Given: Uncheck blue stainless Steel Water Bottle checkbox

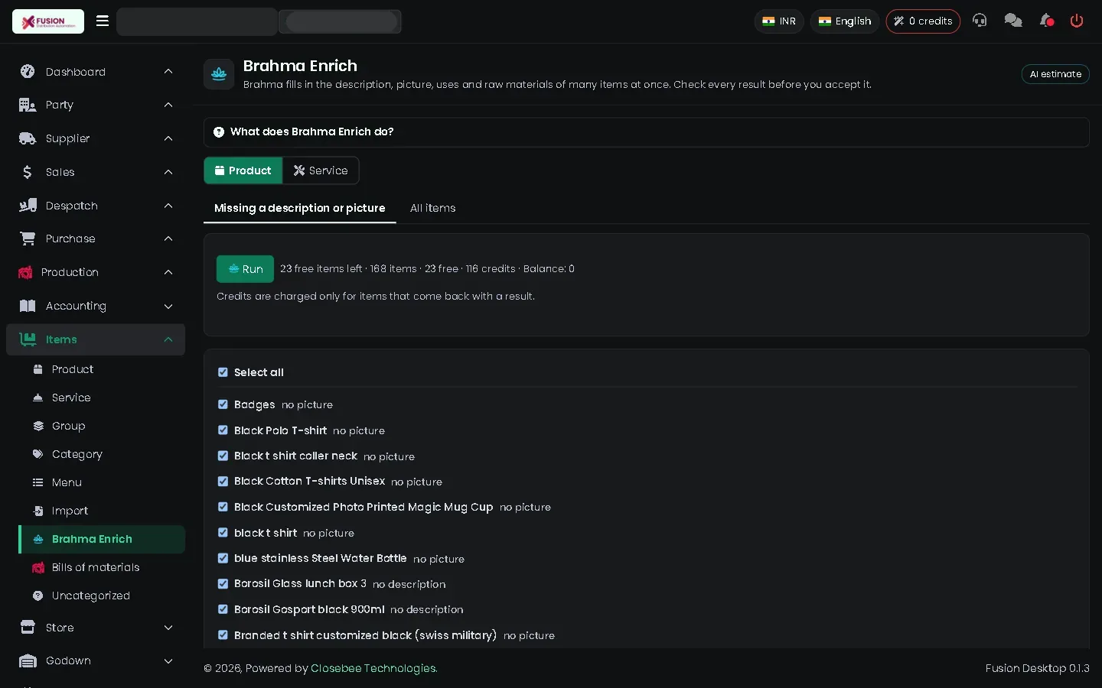Looking at the screenshot, I should [223, 559].
